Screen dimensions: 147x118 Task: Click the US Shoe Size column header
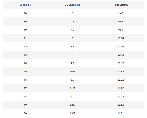tap(72, 5)
